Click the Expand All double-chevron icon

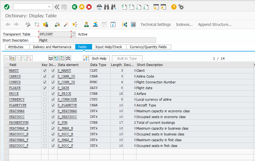pyautogui.click(x=51, y=58)
